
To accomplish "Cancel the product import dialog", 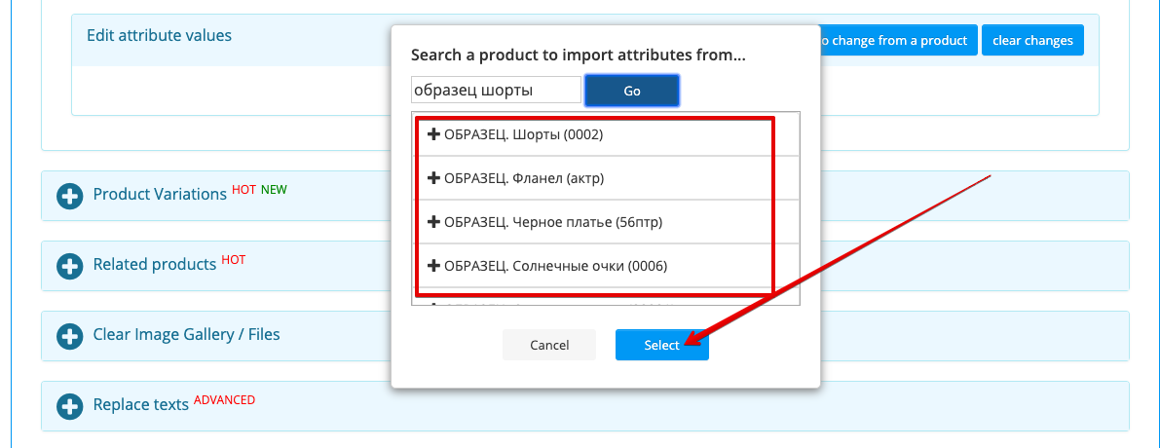I will (549, 345).
